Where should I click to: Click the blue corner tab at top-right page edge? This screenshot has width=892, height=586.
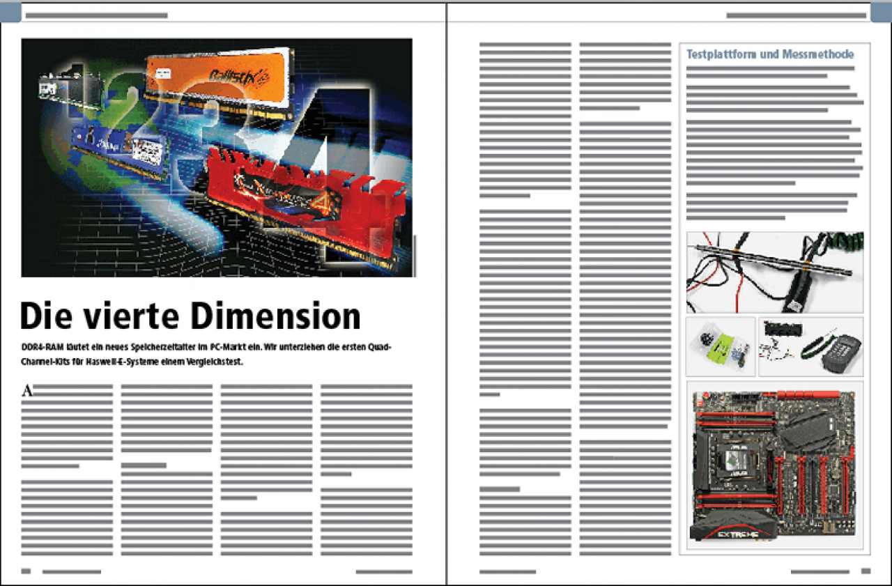pos(881,13)
